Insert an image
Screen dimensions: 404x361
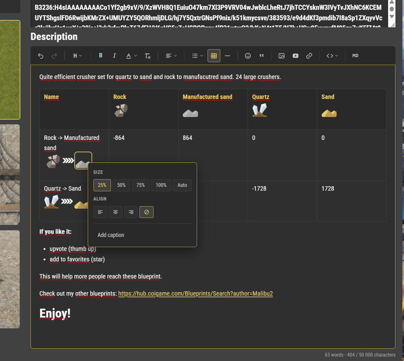282,56
